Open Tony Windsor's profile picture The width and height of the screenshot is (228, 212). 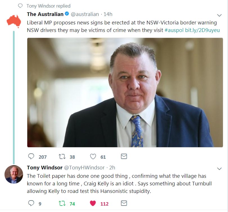(14, 174)
